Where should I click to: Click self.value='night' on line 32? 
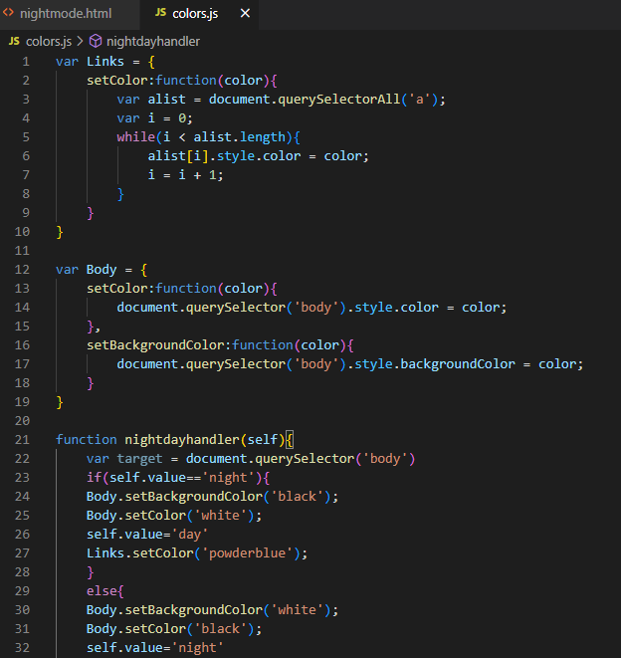(155, 648)
